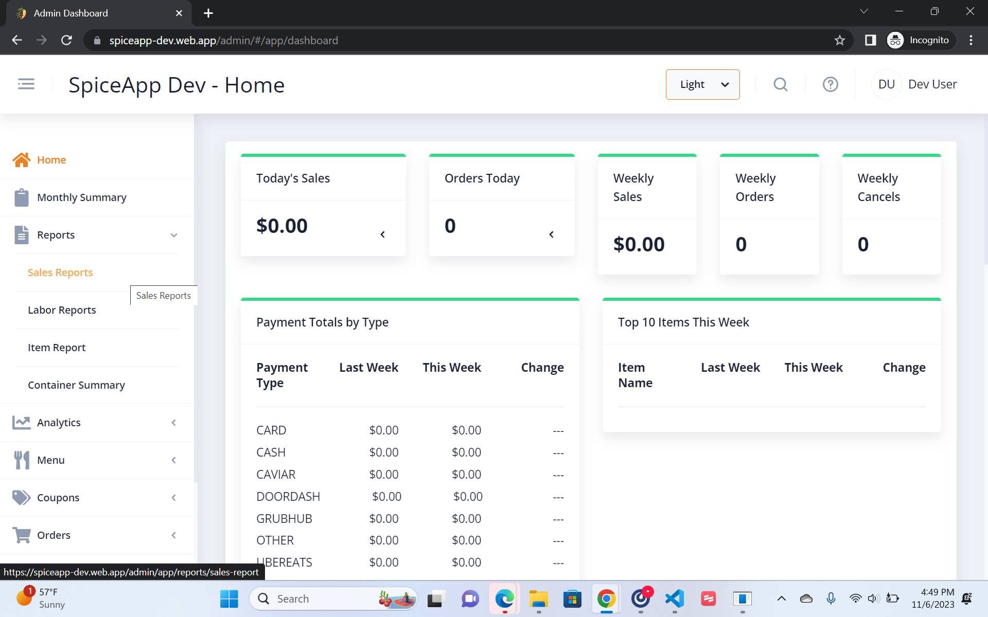Click the Analytics chart icon
Image resolution: width=988 pixels, height=617 pixels.
click(22, 423)
